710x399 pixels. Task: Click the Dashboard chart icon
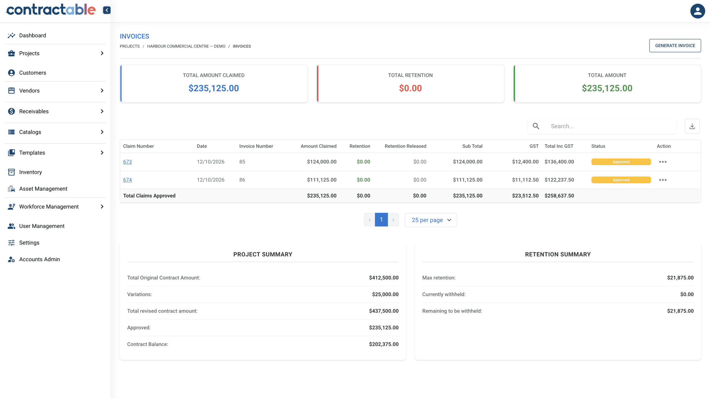point(11,35)
